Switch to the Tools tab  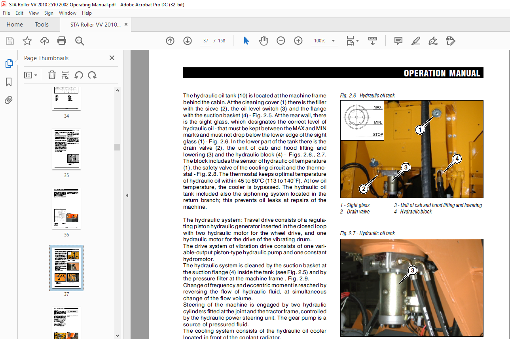(42, 25)
